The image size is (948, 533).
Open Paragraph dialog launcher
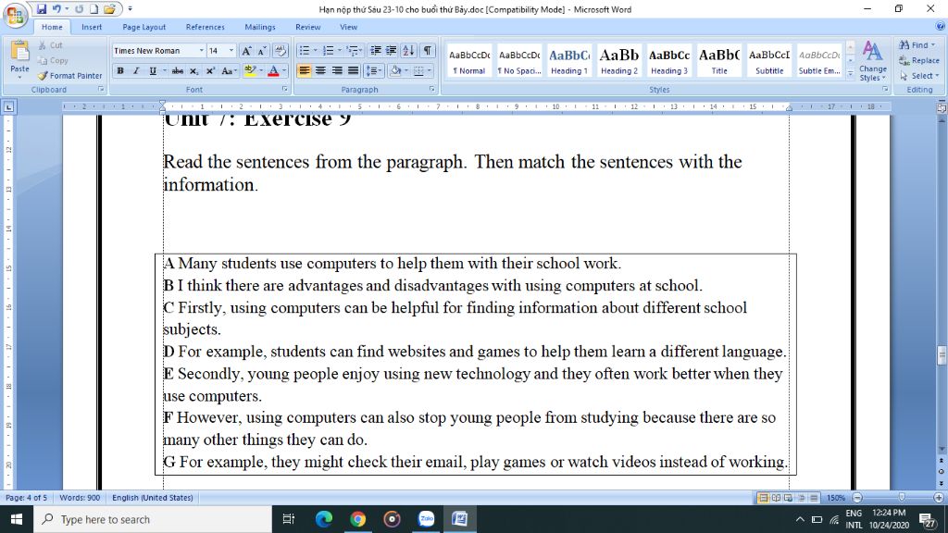click(431, 90)
